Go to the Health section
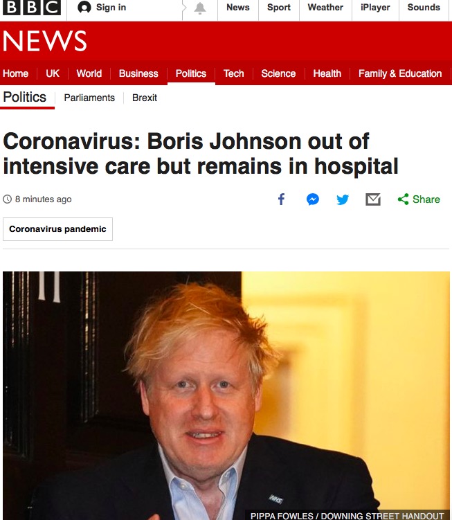The height and width of the screenshot is (520, 452). tap(327, 73)
